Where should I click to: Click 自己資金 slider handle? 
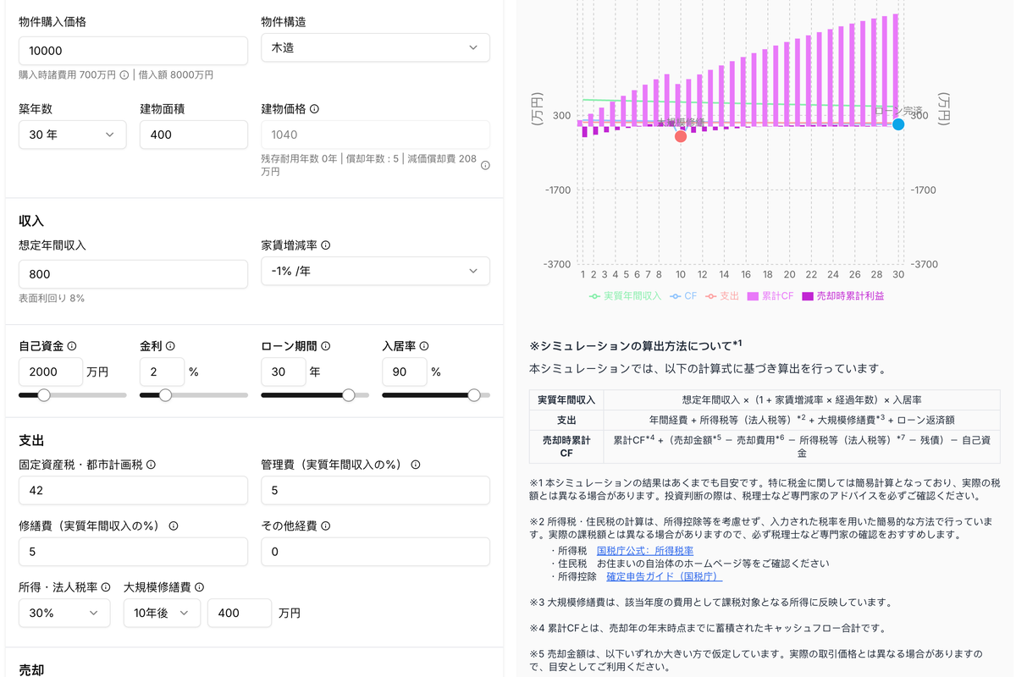tap(44, 395)
